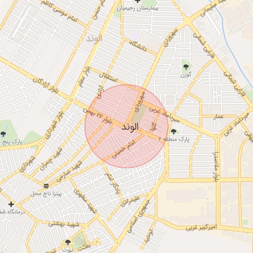This screenshot has width=253, height=253.
Task: Click the نبوت park tree icon
Action: click(68, 242)
